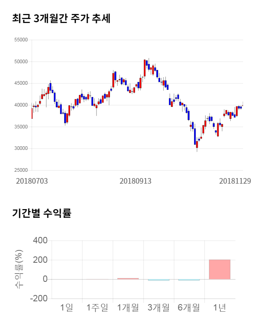
Task: Click the 6개월 return bar
Action: click(189, 280)
